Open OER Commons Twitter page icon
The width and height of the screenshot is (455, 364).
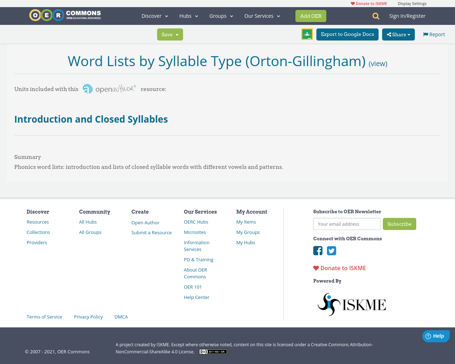[331, 251]
